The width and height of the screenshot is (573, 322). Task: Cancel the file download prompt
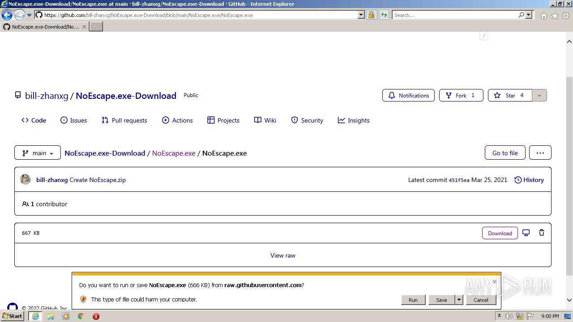[481, 300]
